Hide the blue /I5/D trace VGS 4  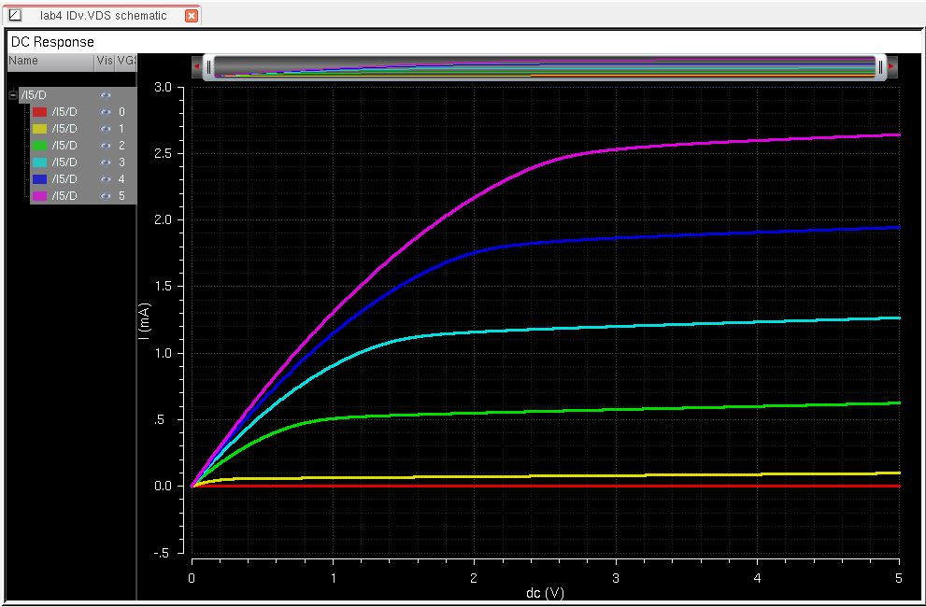point(106,179)
